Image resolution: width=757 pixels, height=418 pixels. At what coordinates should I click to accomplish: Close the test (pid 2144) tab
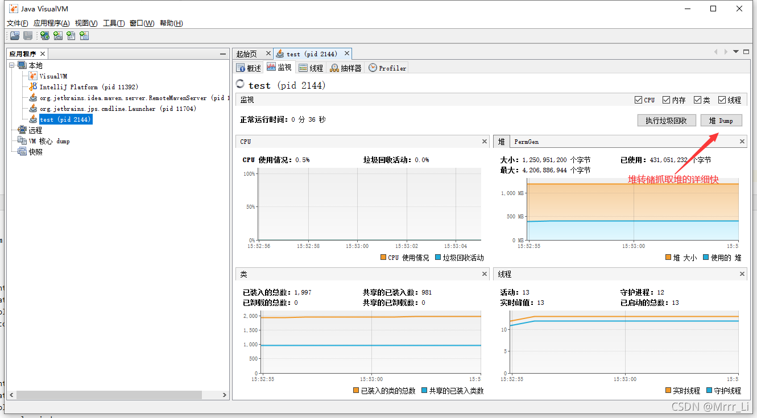(346, 53)
